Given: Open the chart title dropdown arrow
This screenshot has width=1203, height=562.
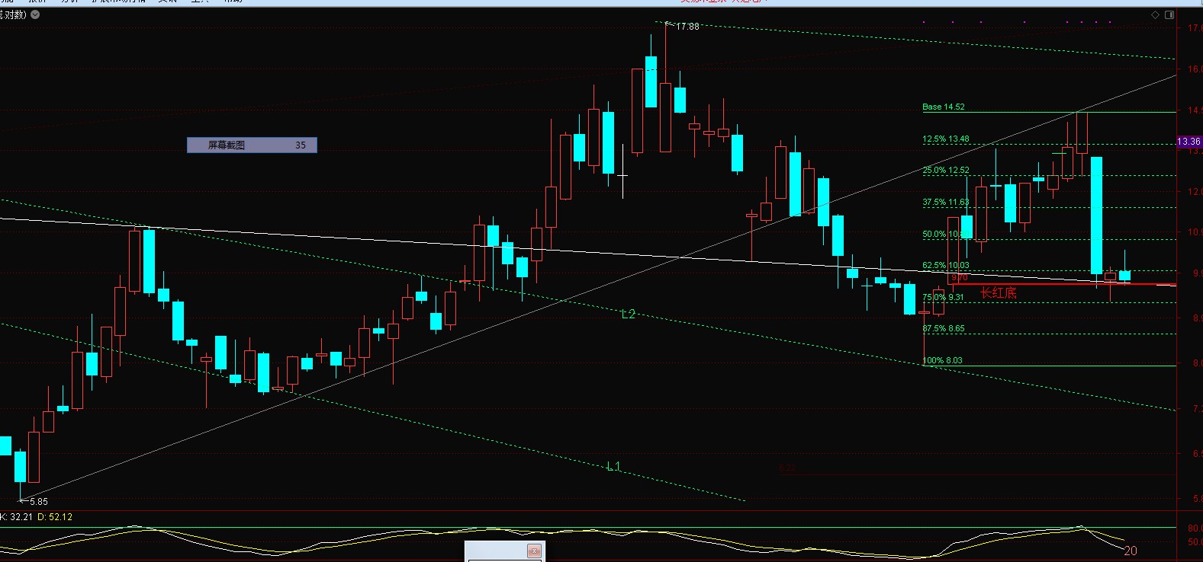Looking at the screenshot, I should (x=35, y=14).
